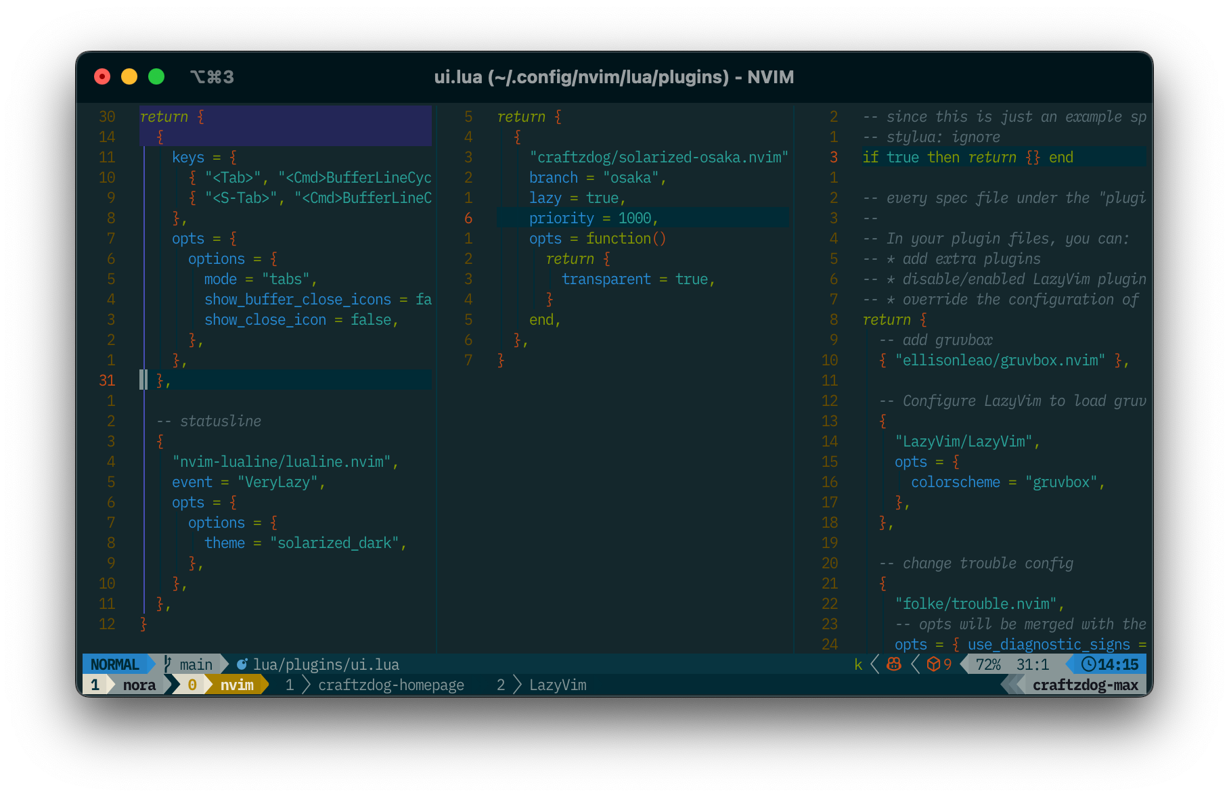Click the main branch name in statusline
This screenshot has height=797, width=1229.
(196, 664)
